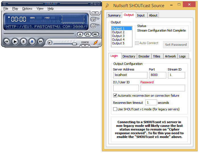Click Winamp minimize title bar button
Image resolution: width=199 pixels, height=153 pixels.
(92, 4)
